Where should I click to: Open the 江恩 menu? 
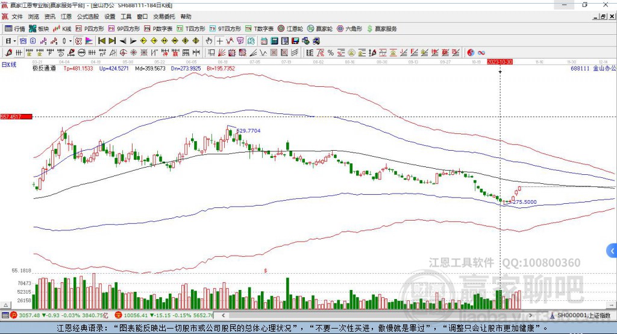[66, 16]
